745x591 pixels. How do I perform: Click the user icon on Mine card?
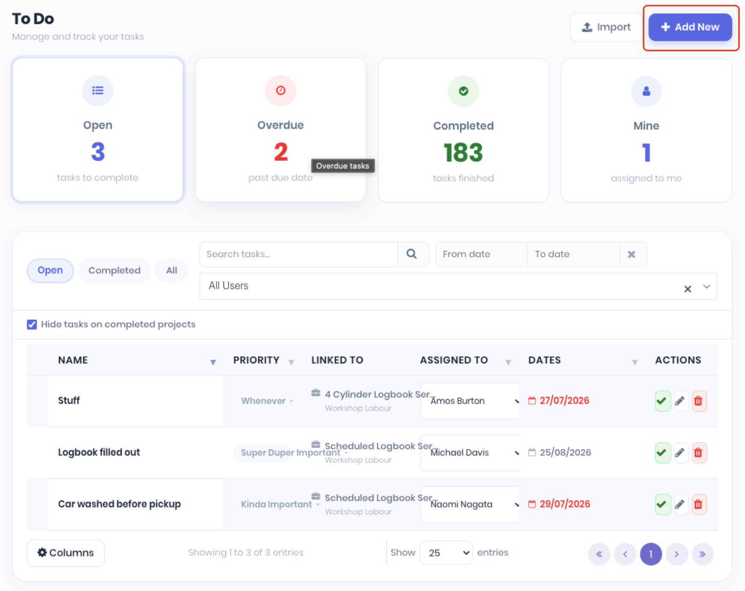pyautogui.click(x=646, y=91)
